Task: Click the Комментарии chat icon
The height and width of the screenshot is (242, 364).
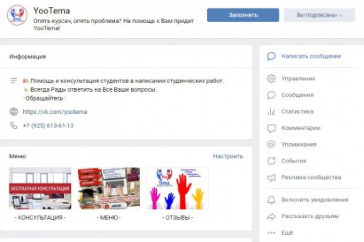Action: point(271,128)
